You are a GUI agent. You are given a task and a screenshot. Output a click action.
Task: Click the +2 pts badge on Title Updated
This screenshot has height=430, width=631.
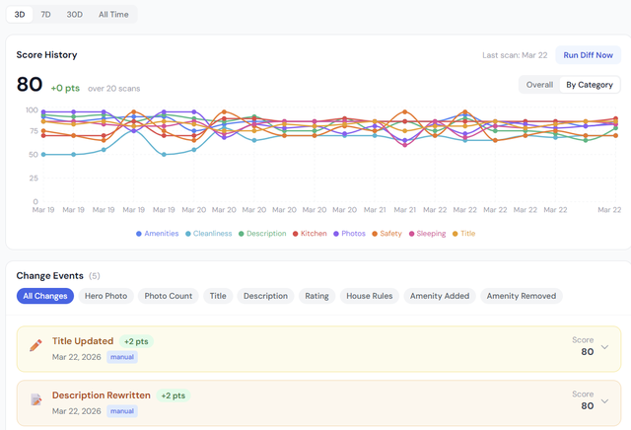pos(136,341)
